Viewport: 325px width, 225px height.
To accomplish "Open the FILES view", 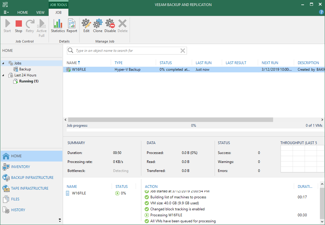I will click(32, 199).
